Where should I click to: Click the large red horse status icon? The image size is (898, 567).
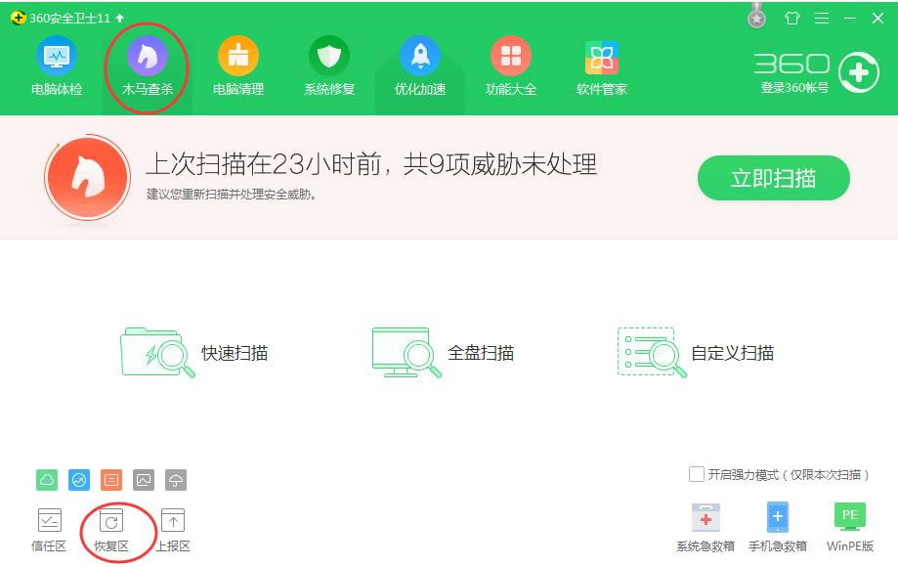[x=88, y=178]
